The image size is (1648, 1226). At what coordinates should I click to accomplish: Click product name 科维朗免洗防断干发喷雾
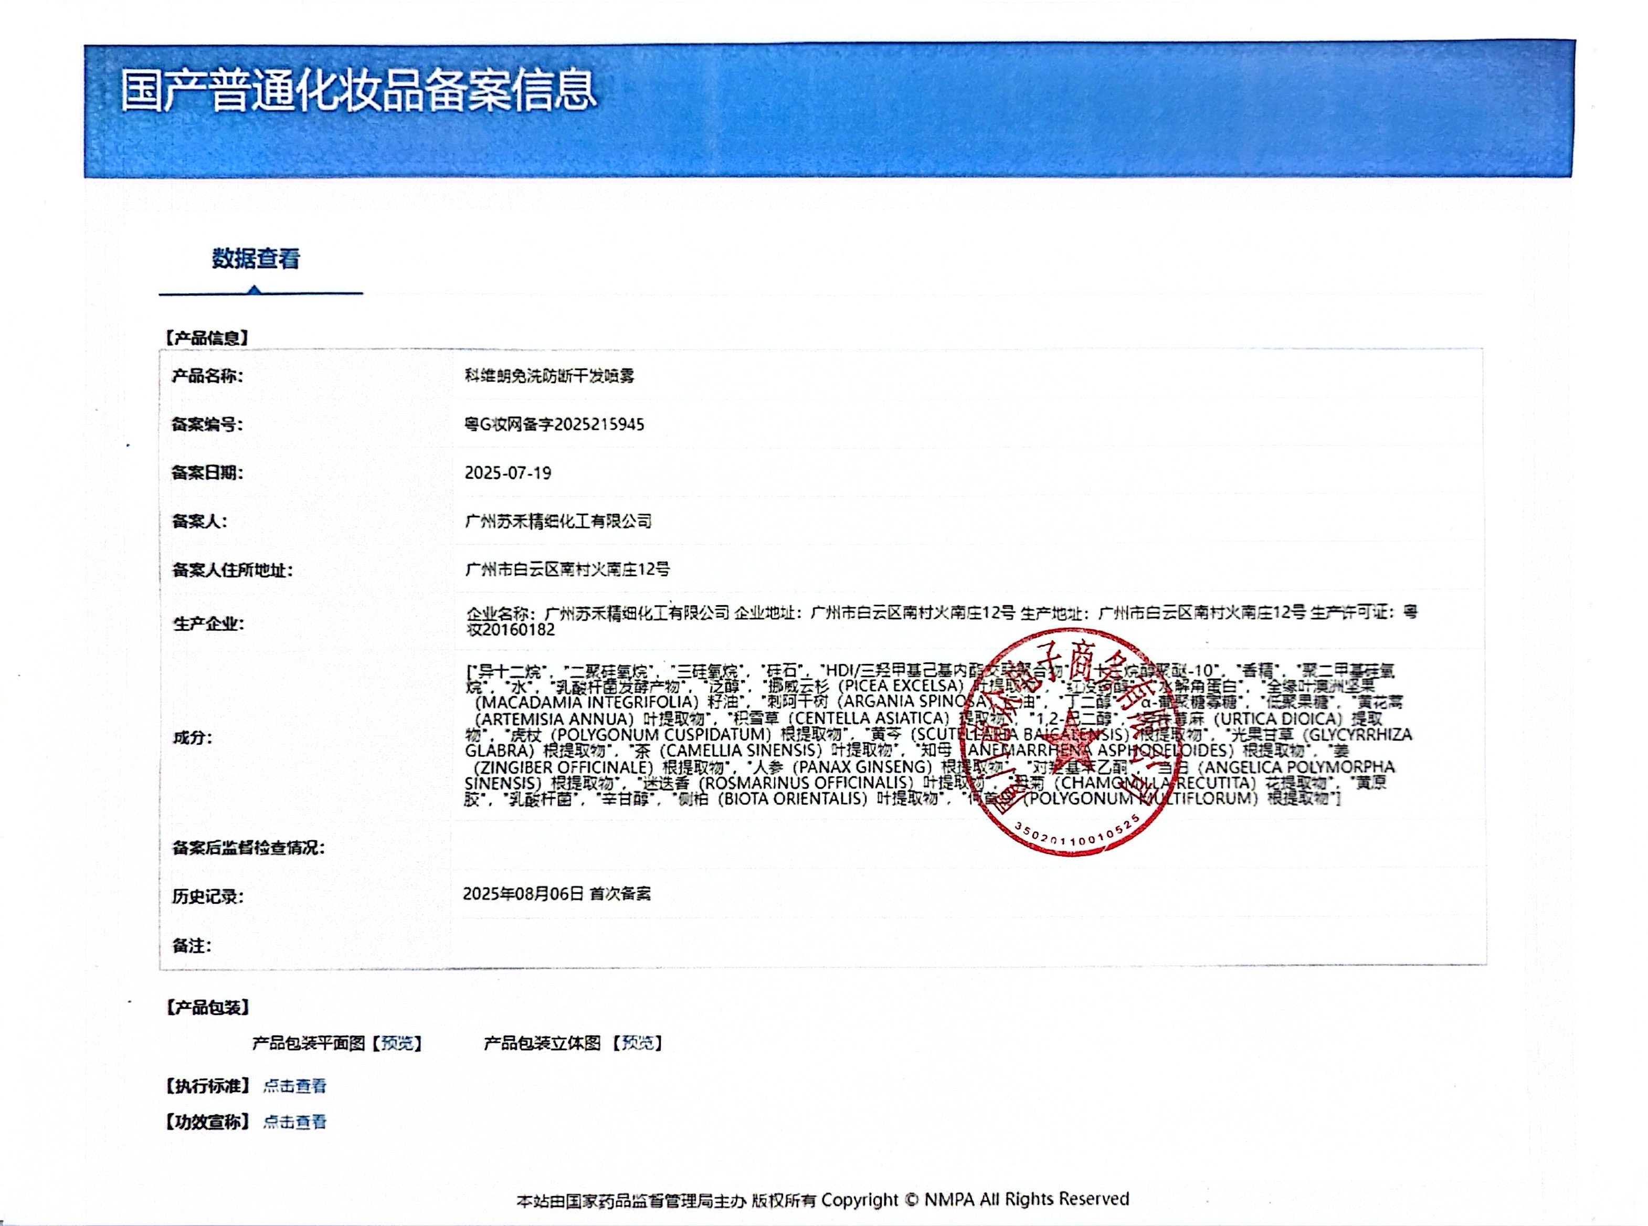(x=549, y=376)
